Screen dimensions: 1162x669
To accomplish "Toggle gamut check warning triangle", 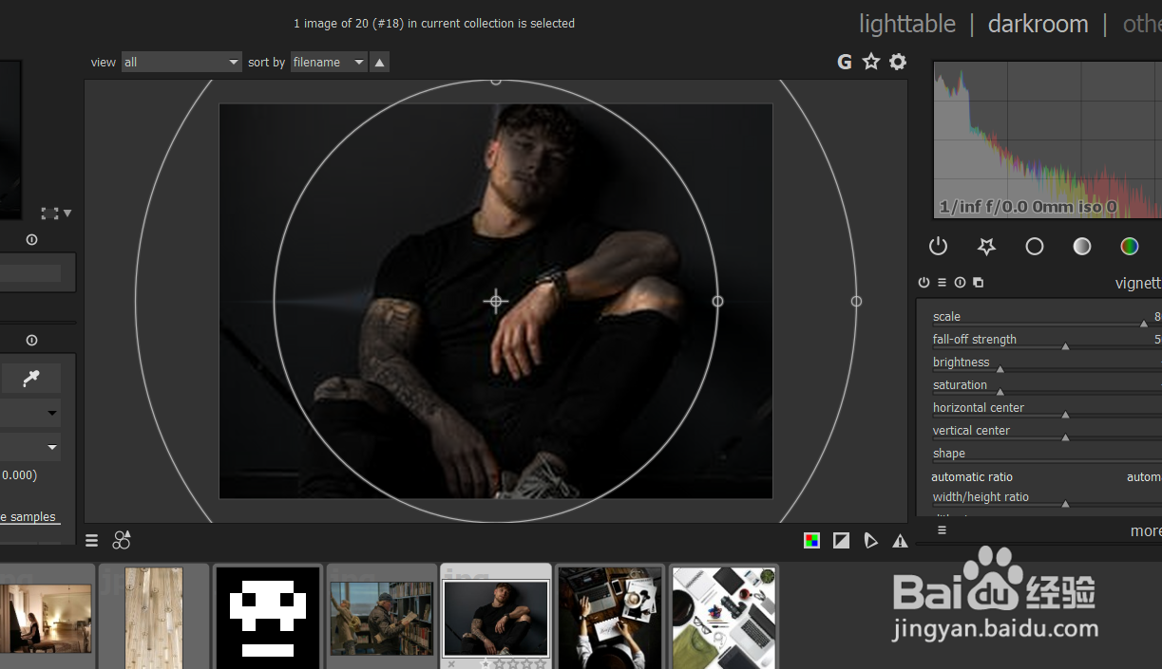I will pyautogui.click(x=900, y=541).
